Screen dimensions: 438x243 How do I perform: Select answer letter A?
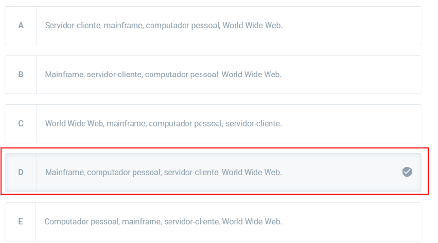21,25
